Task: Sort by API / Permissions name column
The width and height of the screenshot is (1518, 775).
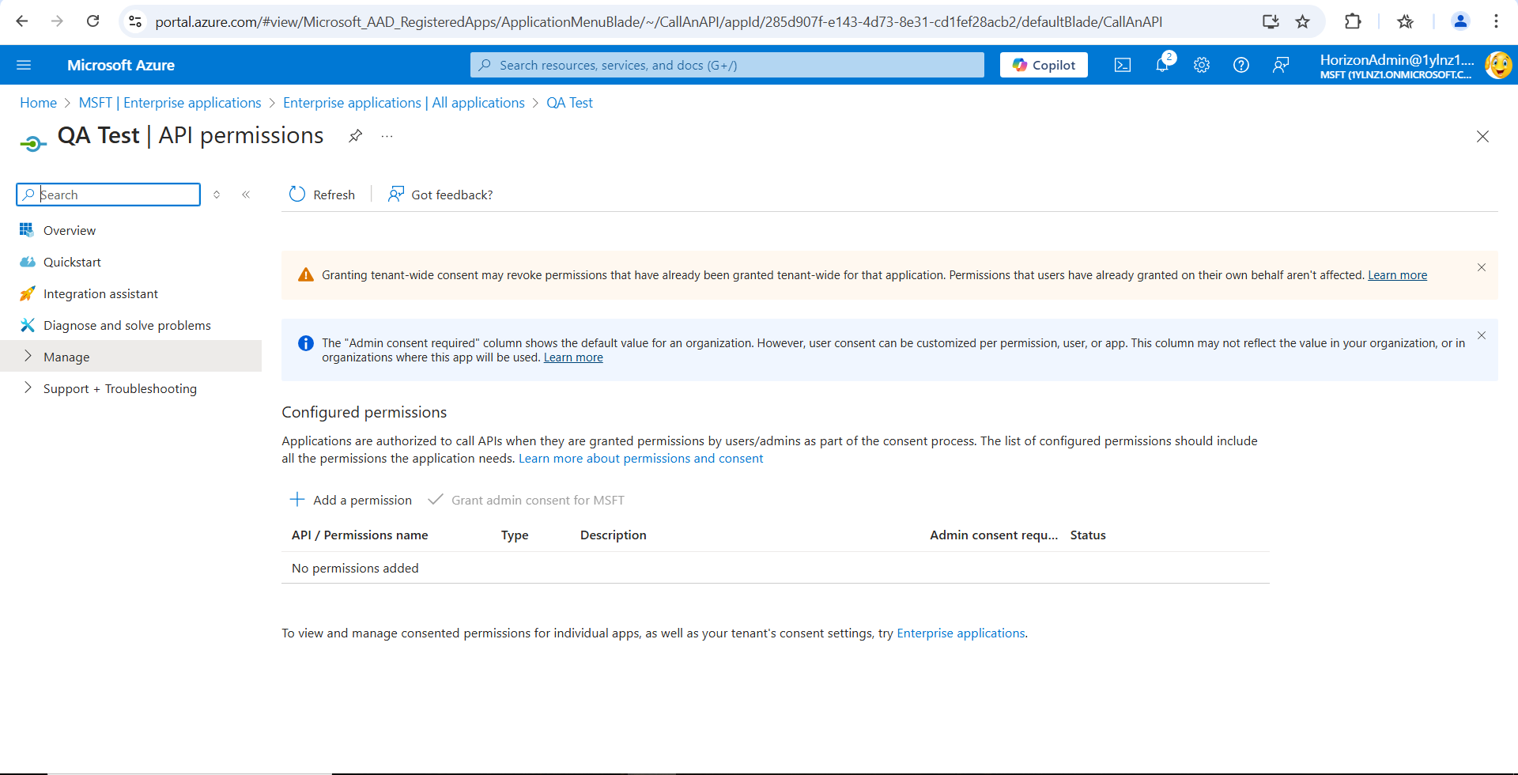Action: click(x=360, y=535)
